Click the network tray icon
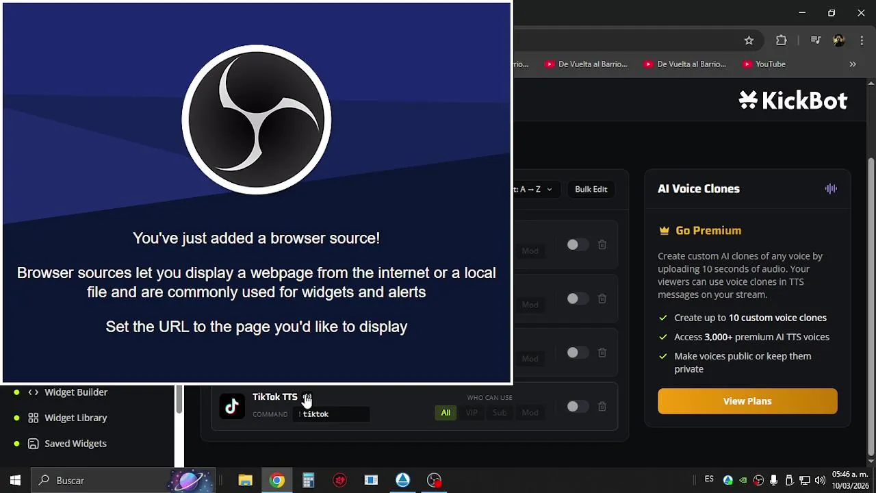The width and height of the screenshot is (876, 493). (x=805, y=480)
